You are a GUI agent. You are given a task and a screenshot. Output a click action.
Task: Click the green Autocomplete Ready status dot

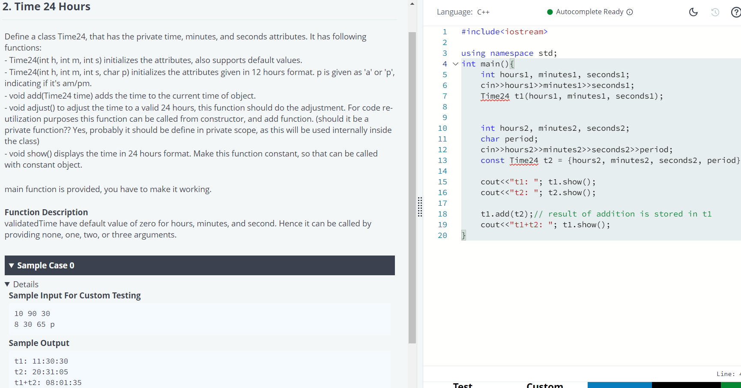click(550, 12)
